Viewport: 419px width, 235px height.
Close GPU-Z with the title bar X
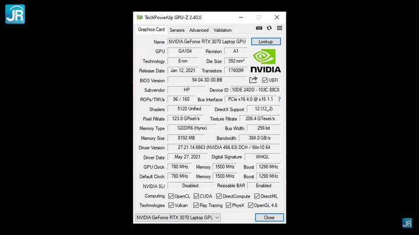coord(277,17)
